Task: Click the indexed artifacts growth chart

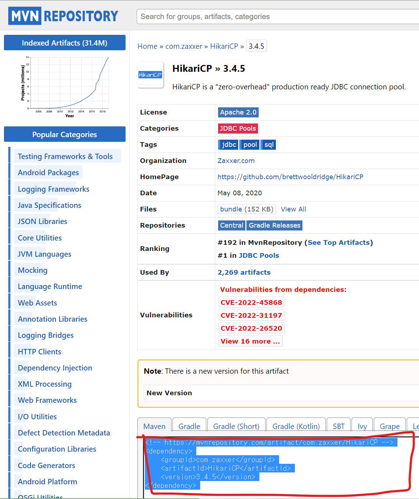Action: pos(65,87)
